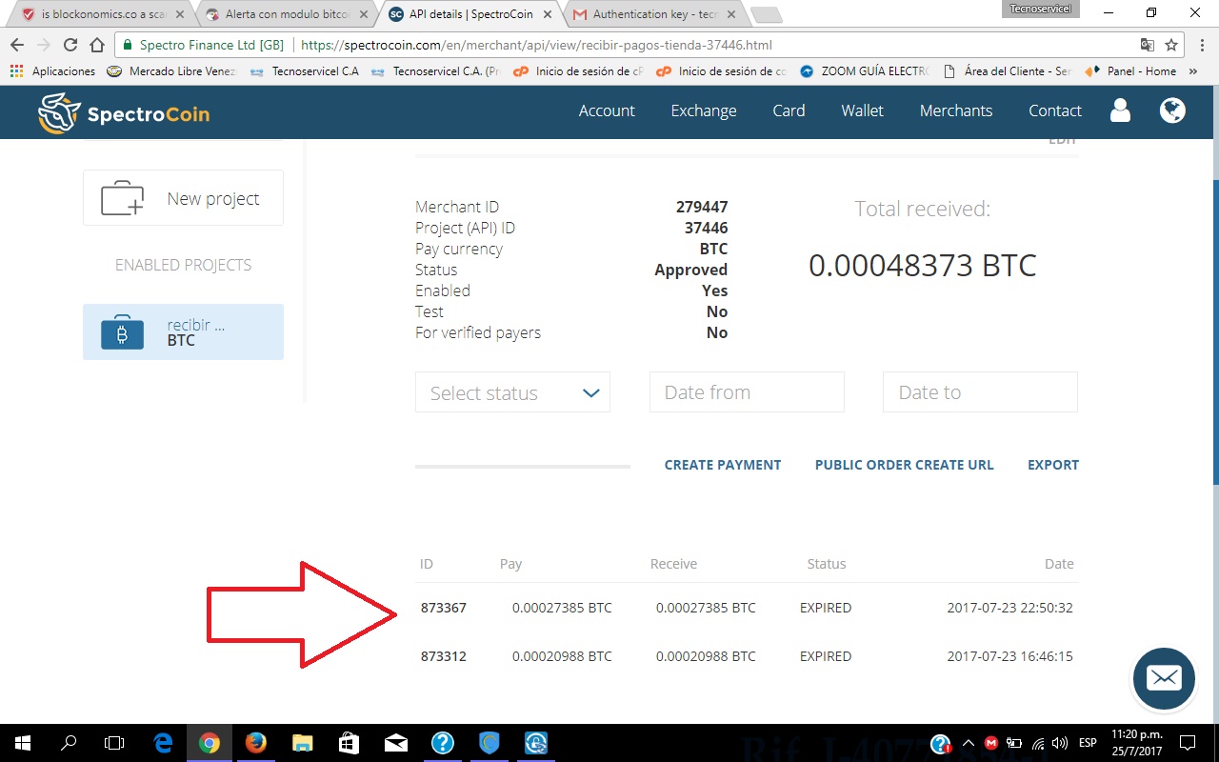Select the 'recibir ... BTC' enabled project
This screenshot has width=1219, height=762.
pos(183,331)
